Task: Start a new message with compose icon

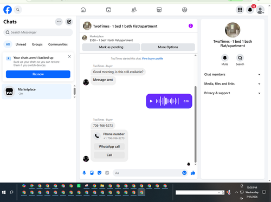Action: tap(69, 22)
